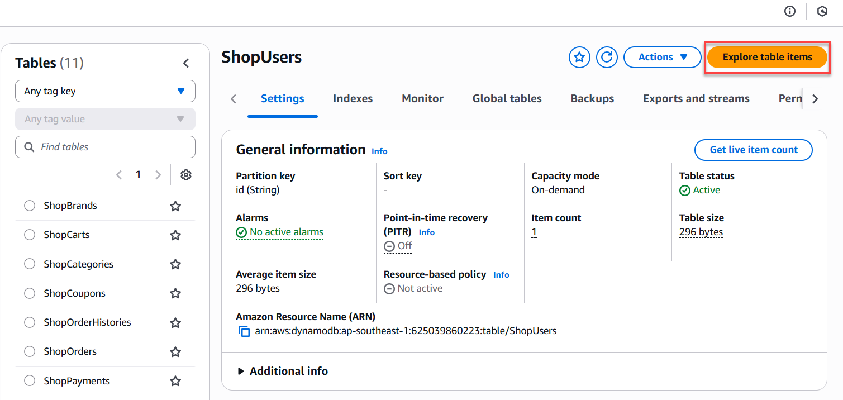Click the ARN text ending in table/ShopUsers
843x400 pixels.
pos(406,331)
